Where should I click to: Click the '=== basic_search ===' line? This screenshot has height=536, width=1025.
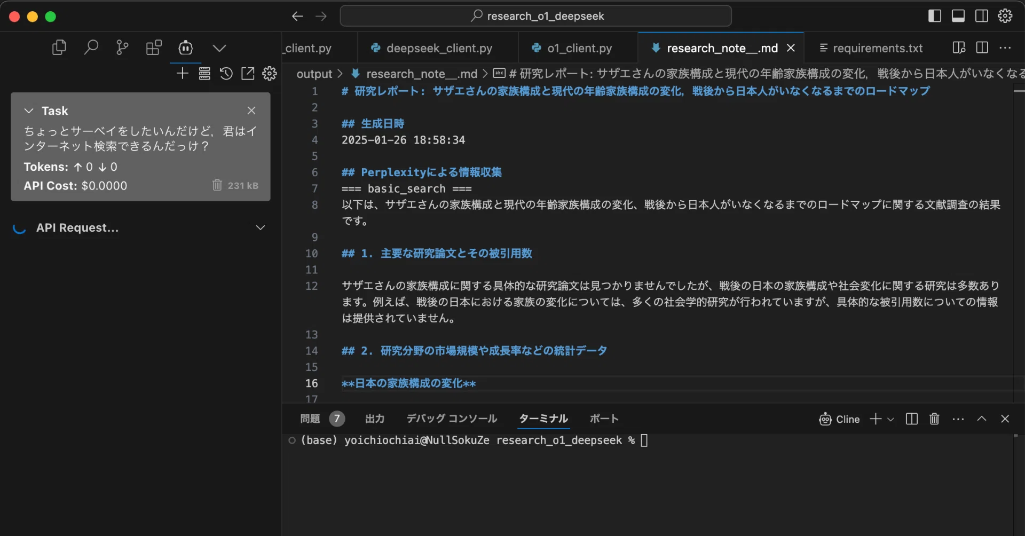pos(406,188)
